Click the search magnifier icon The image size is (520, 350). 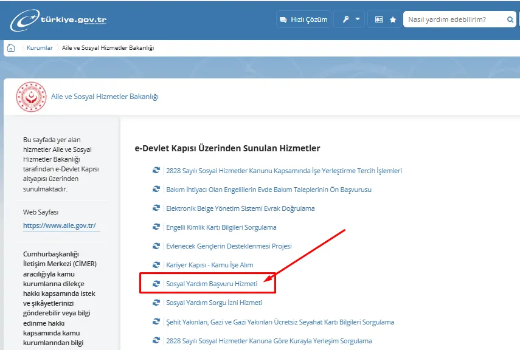(x=510, y=19)
